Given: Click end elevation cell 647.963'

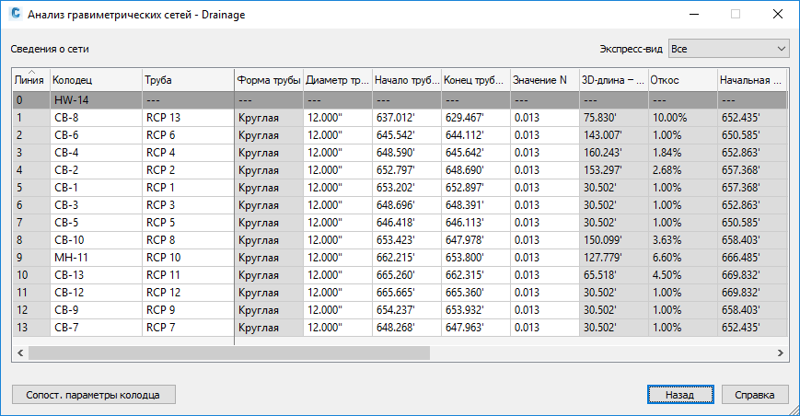Looking at the screenshot, I should click(476, 328).
